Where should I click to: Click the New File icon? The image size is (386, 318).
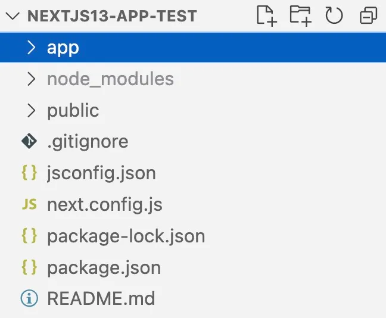pos(267,15)
